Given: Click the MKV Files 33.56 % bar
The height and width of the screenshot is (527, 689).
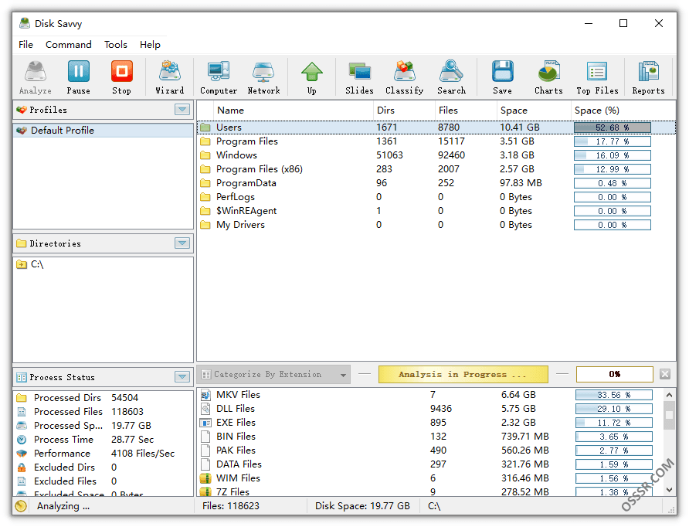Looking at the screenshot, I should [x=613, y=395].
